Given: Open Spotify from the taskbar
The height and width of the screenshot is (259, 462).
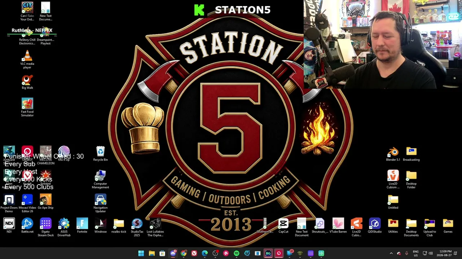Looking at the screenshot, I should (x=236, y=253).
